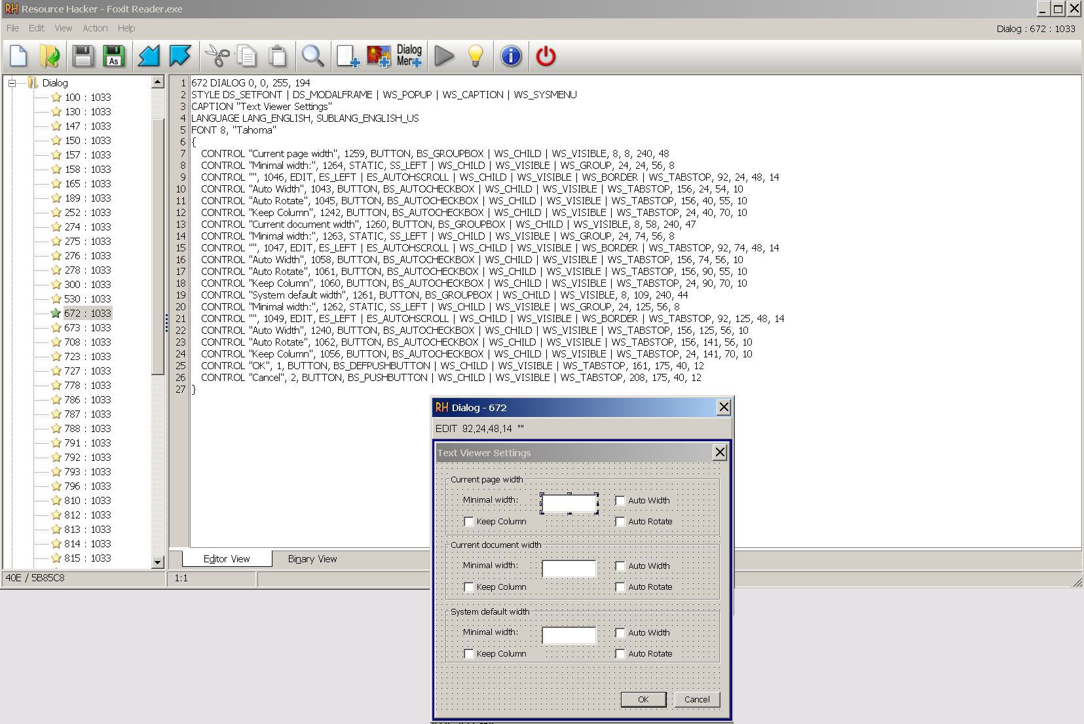Close the Dialog - 672 preview window
This screenshot has width=1084, height=724.
click(724, 407)
